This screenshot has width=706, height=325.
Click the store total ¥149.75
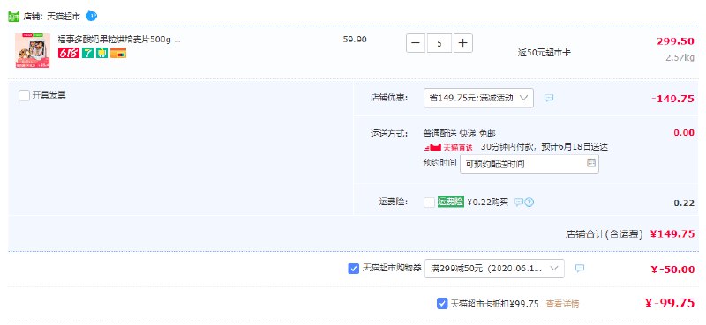672,233
